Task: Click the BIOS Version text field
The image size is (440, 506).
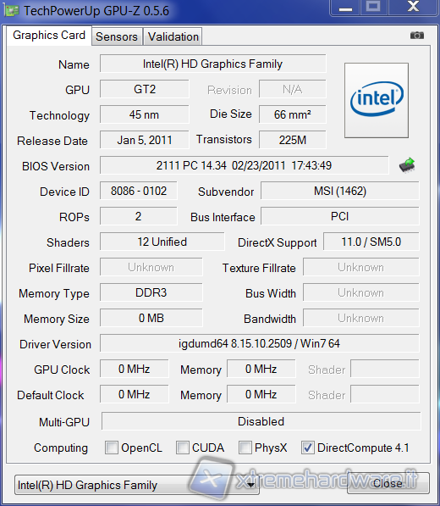Action: click(x=244, y=165)
